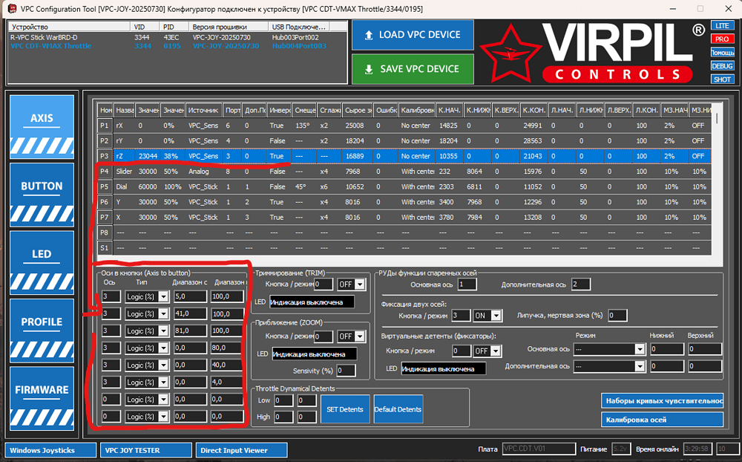Image resolution: width=742 pixels, height=462 pixels.
Task: Open the FIRMWARE section
Action: click(x=42, y=398)
